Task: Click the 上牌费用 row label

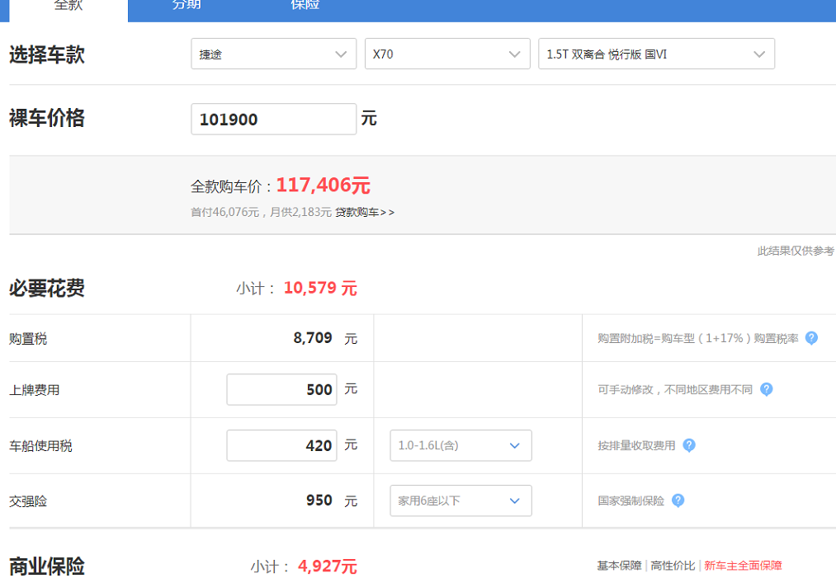Action: 34,390
